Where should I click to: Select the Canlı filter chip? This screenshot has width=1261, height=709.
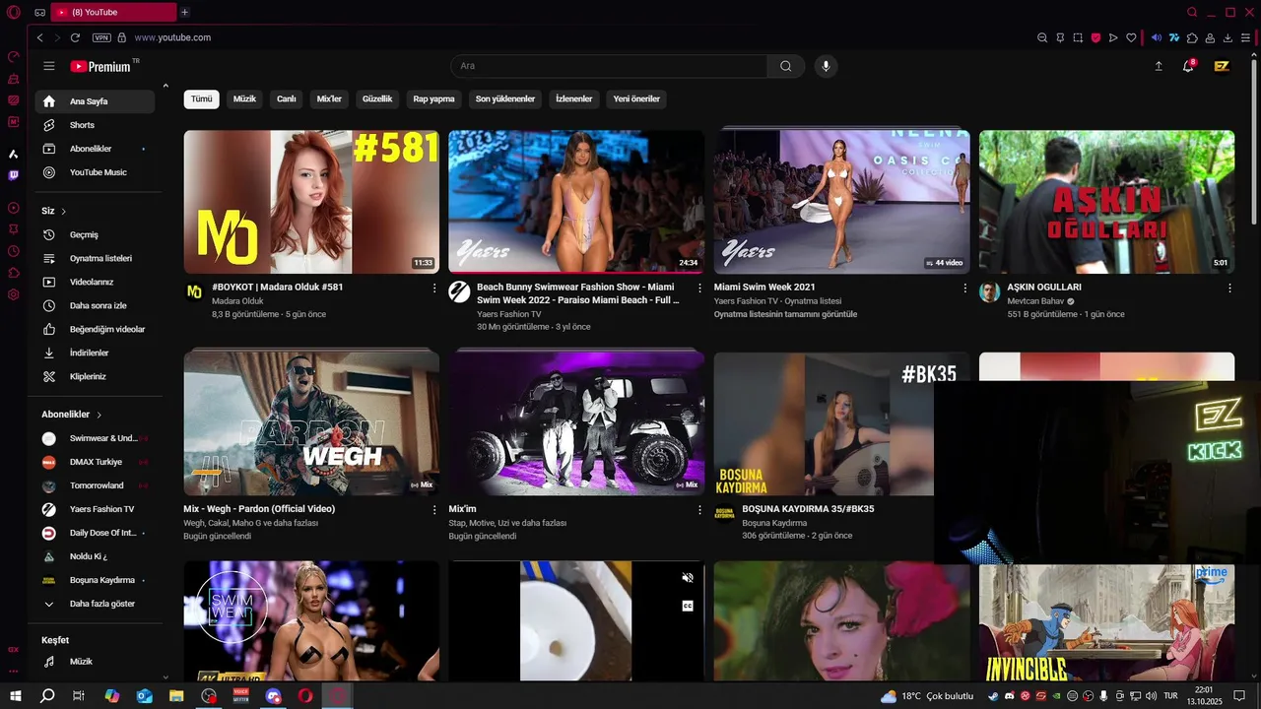287,99
